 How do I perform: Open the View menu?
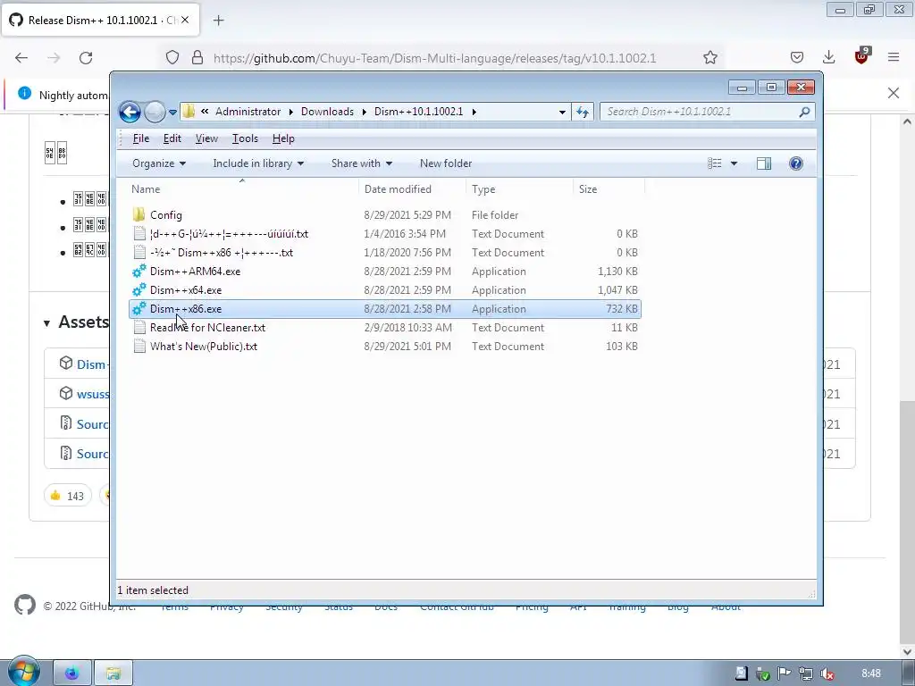pyautogui.click(x=206, y=138)
